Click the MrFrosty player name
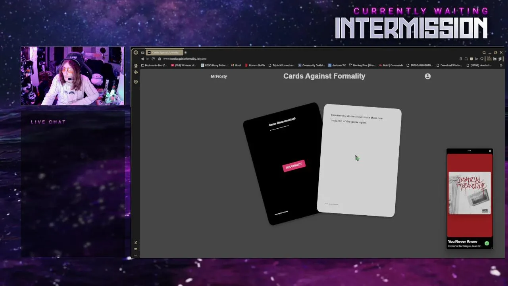 tap(219, 76)
